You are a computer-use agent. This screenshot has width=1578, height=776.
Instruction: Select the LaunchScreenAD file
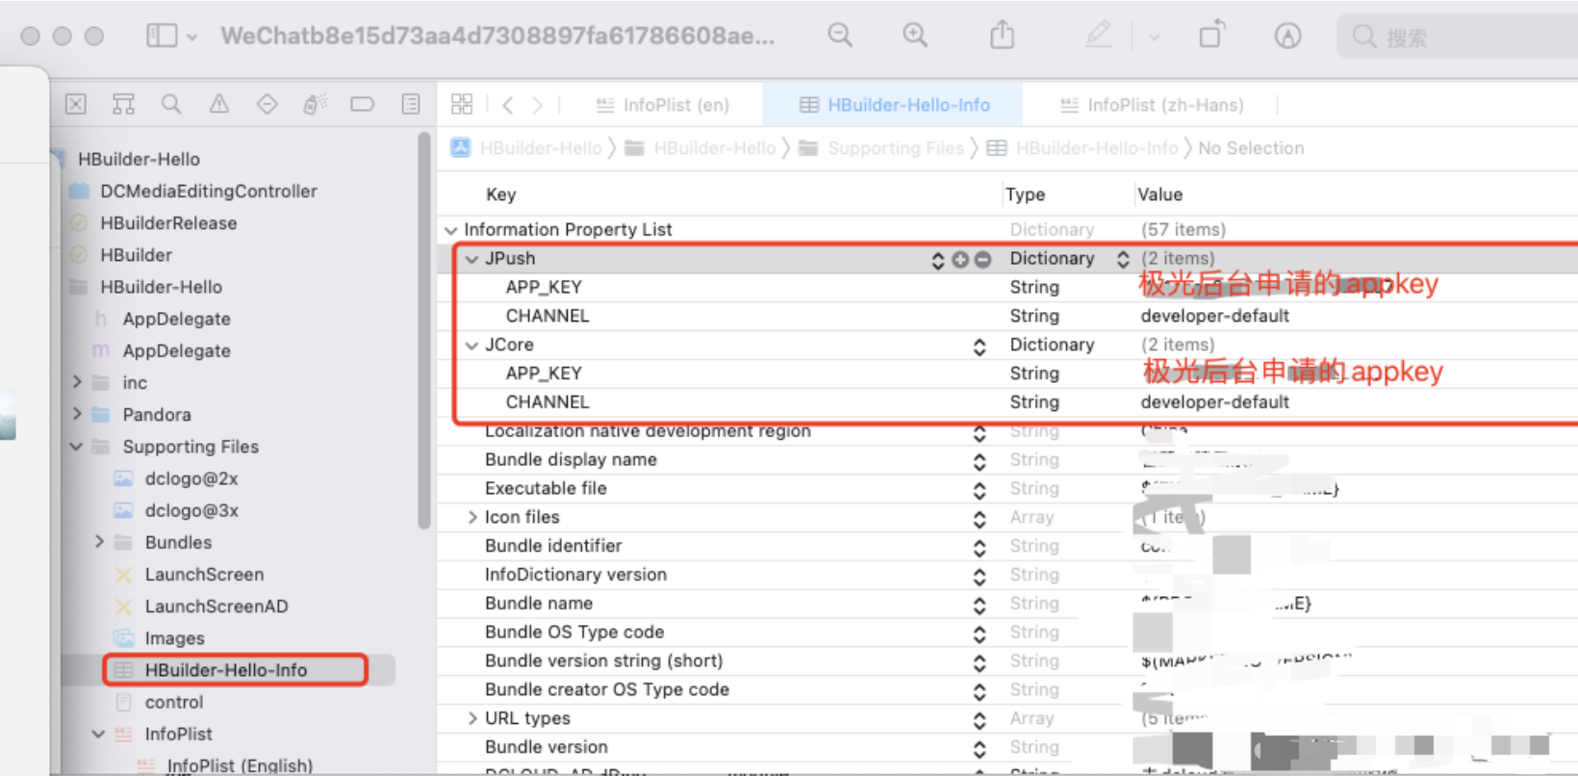(x=216, y=606)
